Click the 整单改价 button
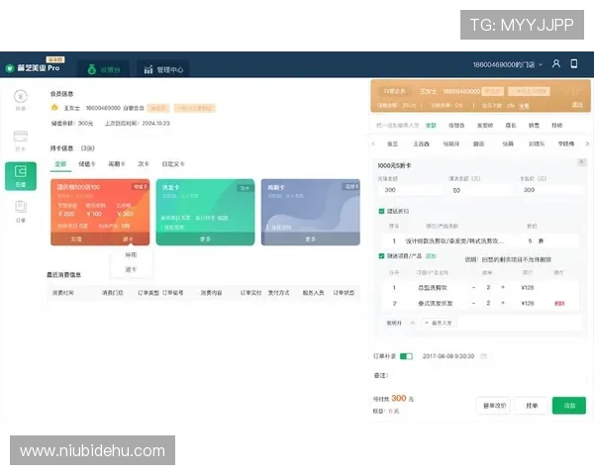594x475 pixels. [x=494, y=406]
